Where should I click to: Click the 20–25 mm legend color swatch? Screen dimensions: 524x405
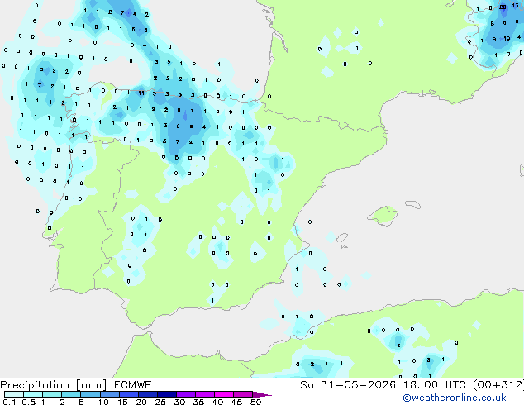pyautogui.click(x=148, y=394)
